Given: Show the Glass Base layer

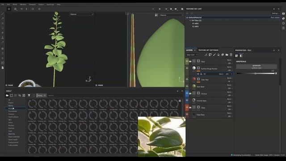Looking at the screenshot, I should pos(187,114).
